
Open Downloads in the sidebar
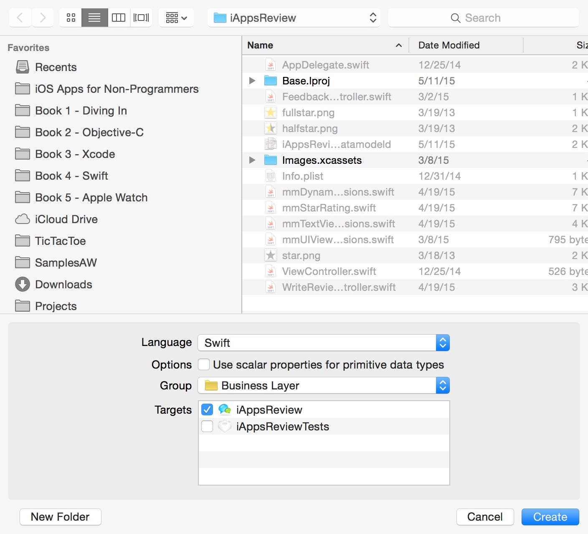[x=63, y=285]
